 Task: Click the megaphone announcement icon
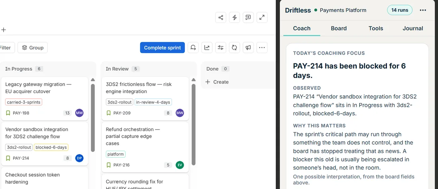click(x=248, y=48)
